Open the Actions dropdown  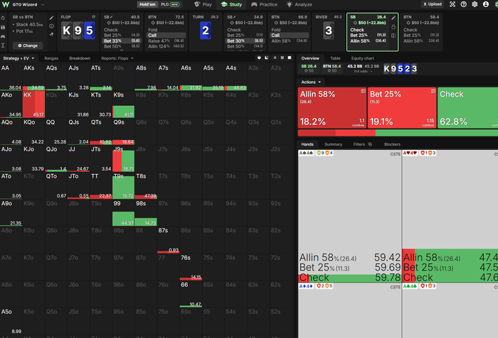(311, 82)
